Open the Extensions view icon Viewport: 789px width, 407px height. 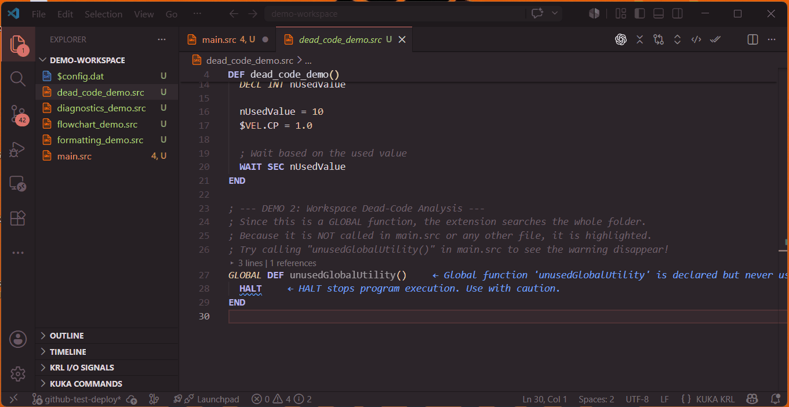point(18,218)
